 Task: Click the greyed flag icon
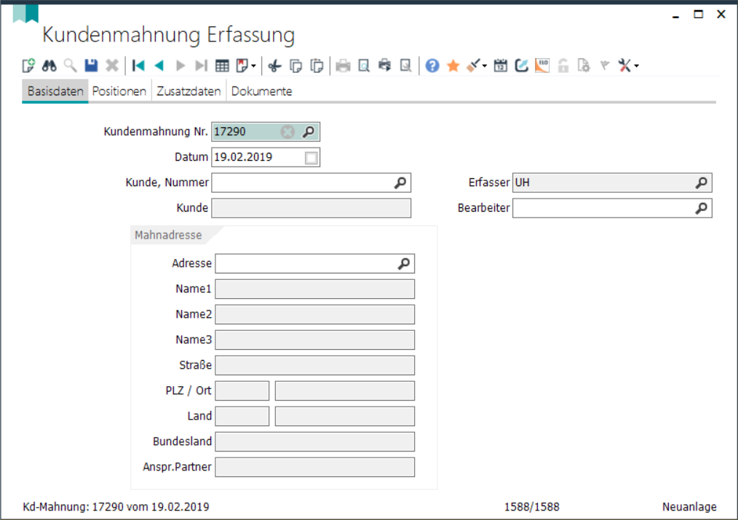pos(604,65)
